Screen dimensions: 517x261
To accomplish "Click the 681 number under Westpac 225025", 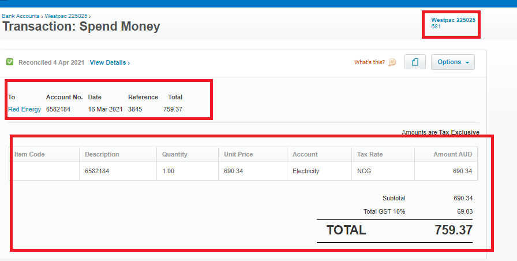I will click(436, 27).
